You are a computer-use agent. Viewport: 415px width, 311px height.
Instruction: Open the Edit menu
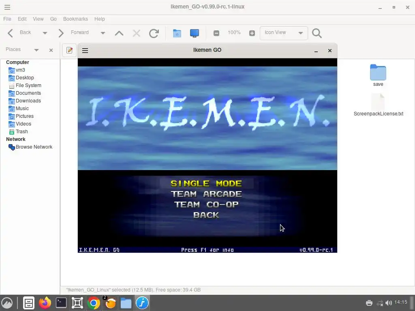(22, 19)
